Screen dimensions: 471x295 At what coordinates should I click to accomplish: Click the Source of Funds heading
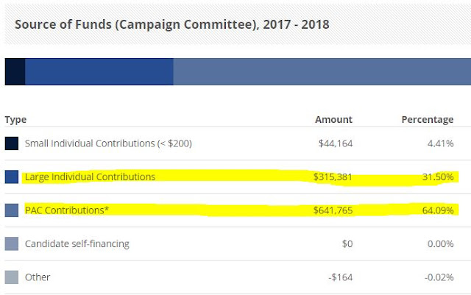[171, 24]
